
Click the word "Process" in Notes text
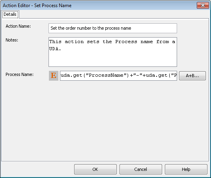[x=126, y=42]
